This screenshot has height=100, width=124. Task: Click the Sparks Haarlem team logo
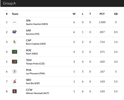[x=14, y=22]
